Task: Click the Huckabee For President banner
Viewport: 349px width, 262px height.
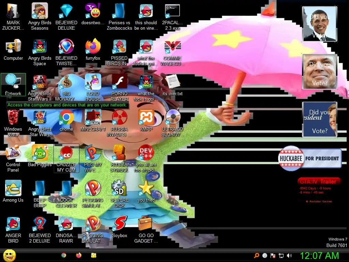Action: [x=310, y=158]
